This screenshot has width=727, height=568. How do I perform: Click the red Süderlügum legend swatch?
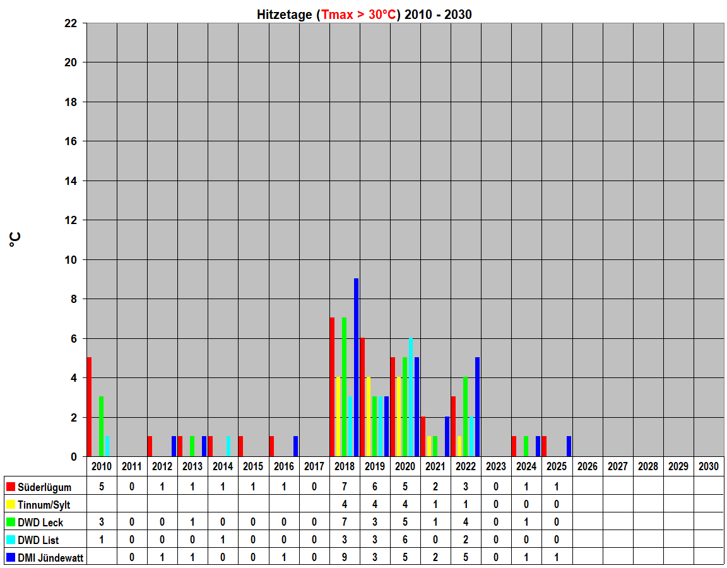click(x=11, y=487)
